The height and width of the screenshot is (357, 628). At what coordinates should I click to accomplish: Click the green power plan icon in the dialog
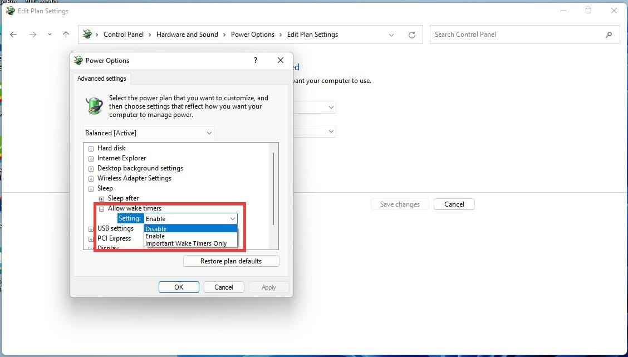tap(94, 105)
